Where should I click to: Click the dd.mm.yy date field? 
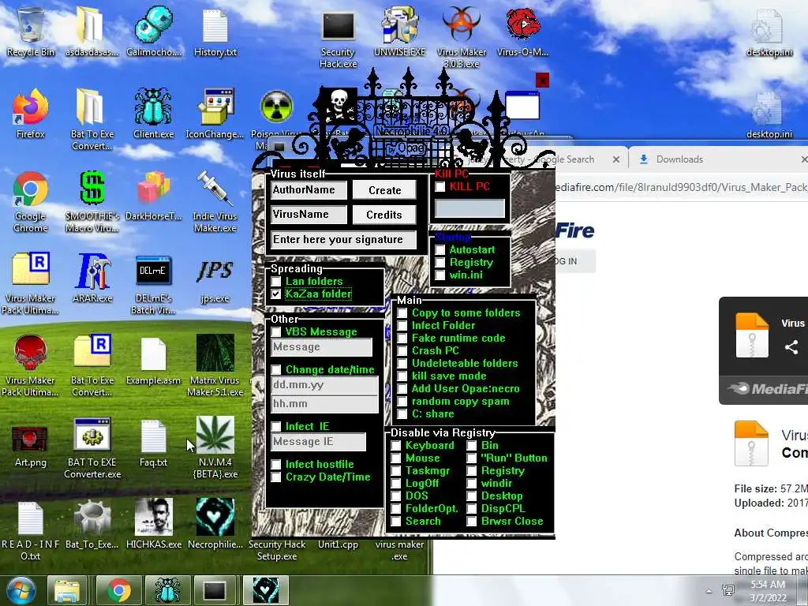(x=324, y=385)
